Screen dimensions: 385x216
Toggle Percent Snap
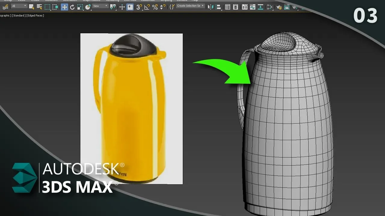click(155, 7)
